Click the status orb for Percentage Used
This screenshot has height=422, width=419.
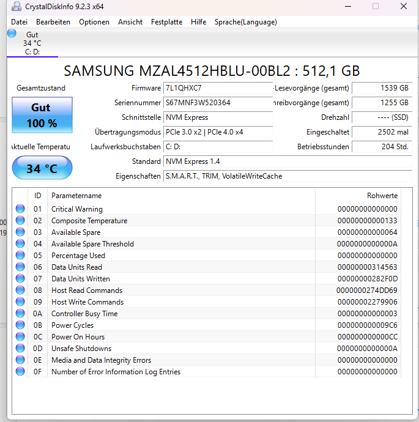(20, 255)
